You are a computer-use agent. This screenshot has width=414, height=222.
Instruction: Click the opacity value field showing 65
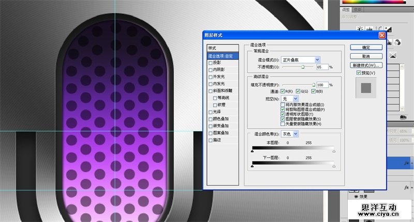[x=322, y=67]
